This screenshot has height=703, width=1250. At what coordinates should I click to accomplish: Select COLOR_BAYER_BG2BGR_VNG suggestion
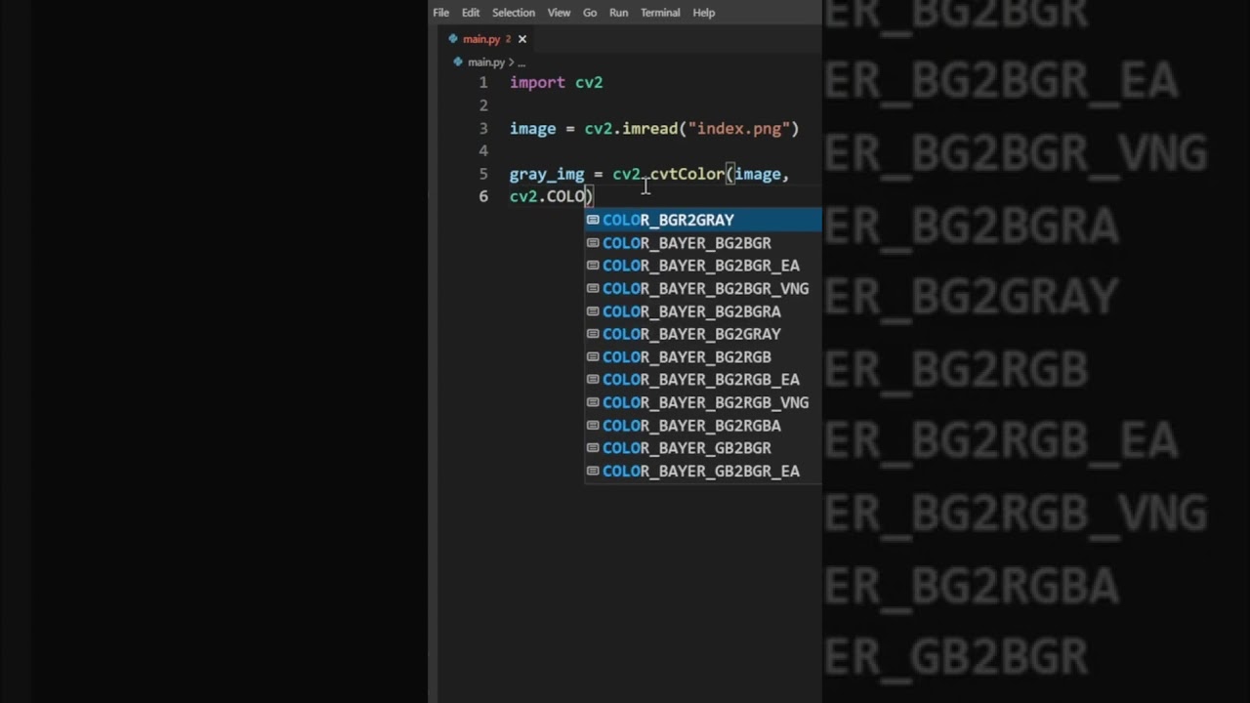tap(703, 288)
